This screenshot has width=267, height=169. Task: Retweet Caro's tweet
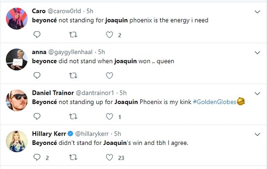click(x=73, y=35)
